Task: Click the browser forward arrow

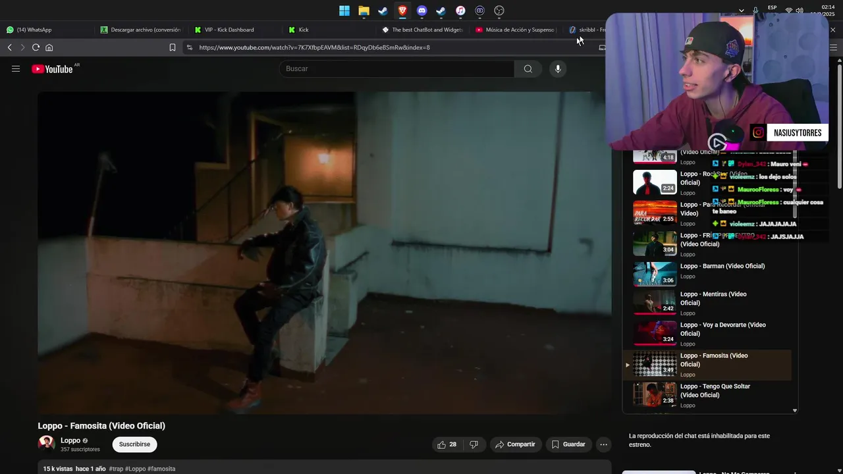Action: [x=22, y=47]
